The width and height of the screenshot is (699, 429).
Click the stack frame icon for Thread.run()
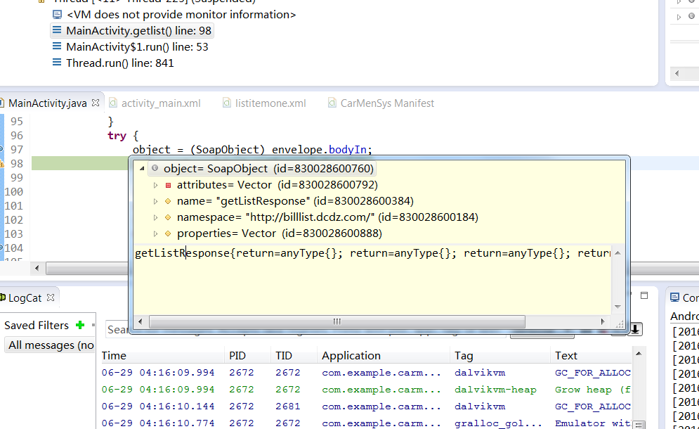[57, 63]
